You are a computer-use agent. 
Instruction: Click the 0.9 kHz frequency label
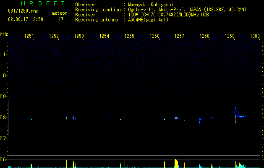pos(3,97)
